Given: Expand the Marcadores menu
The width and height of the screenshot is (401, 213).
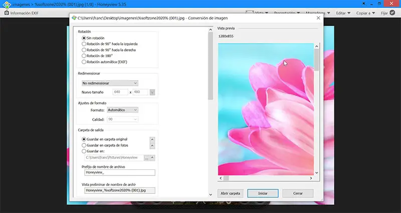Looking at the screenshot, I should [x=318, y=13].
